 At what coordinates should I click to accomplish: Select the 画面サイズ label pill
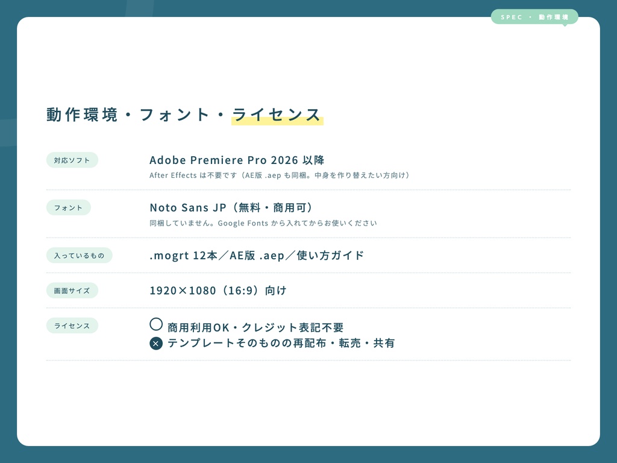[72, 291]
